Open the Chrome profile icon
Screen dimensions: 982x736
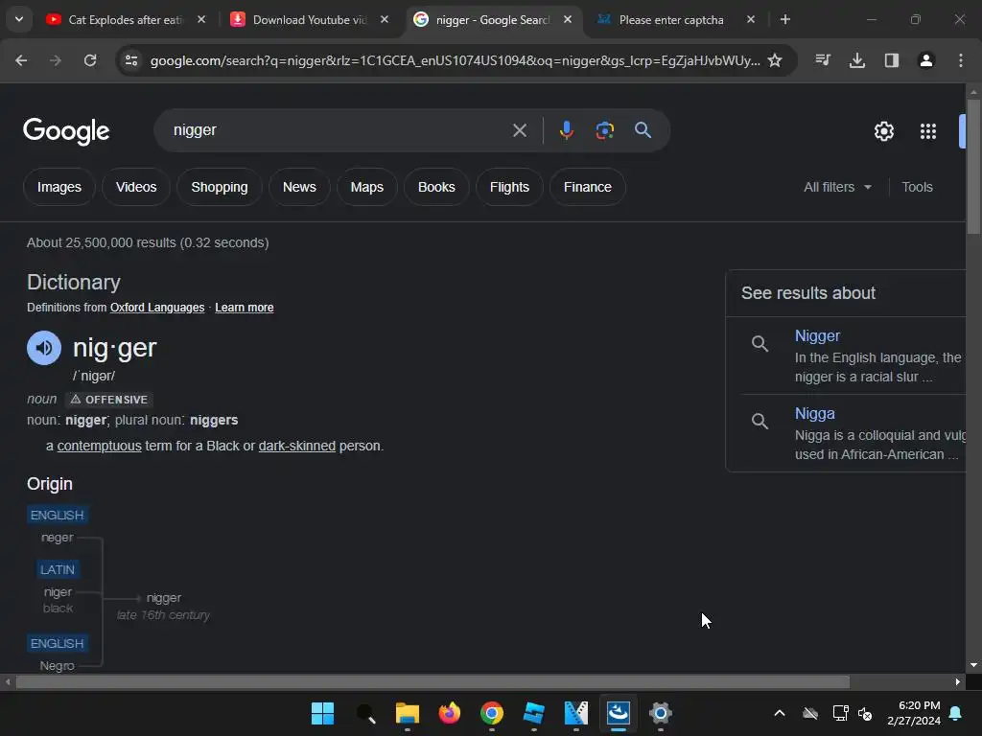pos(926,60)
